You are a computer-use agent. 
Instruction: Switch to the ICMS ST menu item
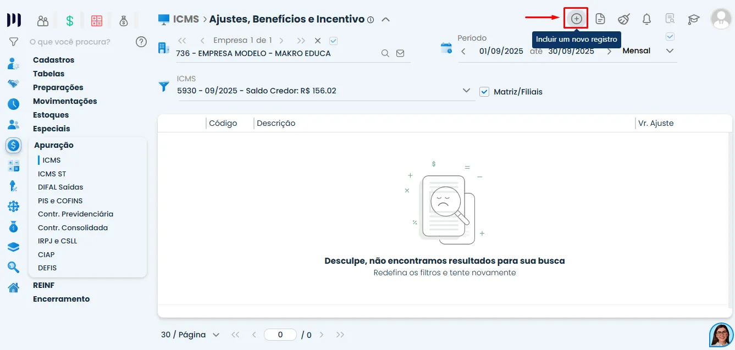click(x=52, y=173)
